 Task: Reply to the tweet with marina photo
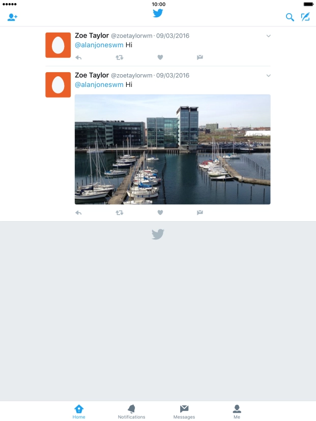[x=78, y=213]
